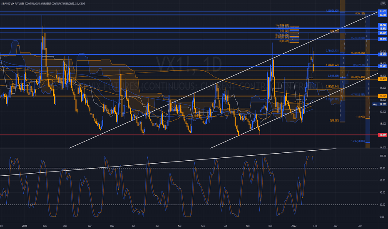Image resolution: width=388 pixels, height=229 pixels.
Task: Click the 0.618(25.475) Fibonacci label
Action: (x=358, y=77)
